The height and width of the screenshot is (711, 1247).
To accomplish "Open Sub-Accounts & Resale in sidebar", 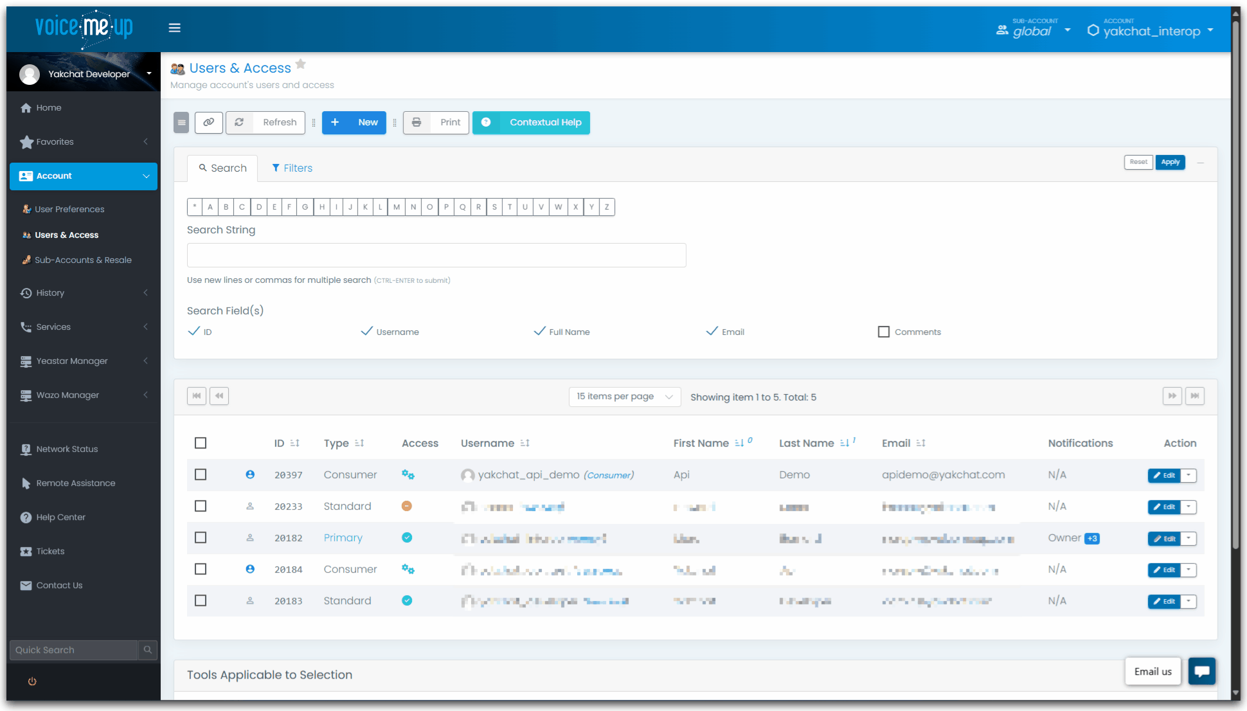I will coord(83,260).
